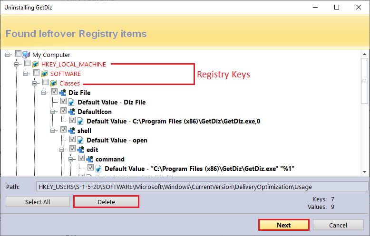Screen dimensions: 370x236
Task: Click the shell key icon
Action: point(71,131)
